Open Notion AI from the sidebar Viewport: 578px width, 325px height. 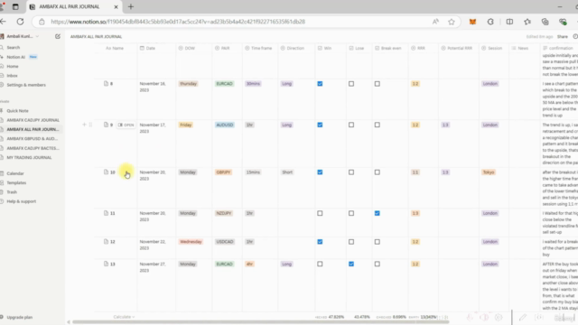click(16, 57)
